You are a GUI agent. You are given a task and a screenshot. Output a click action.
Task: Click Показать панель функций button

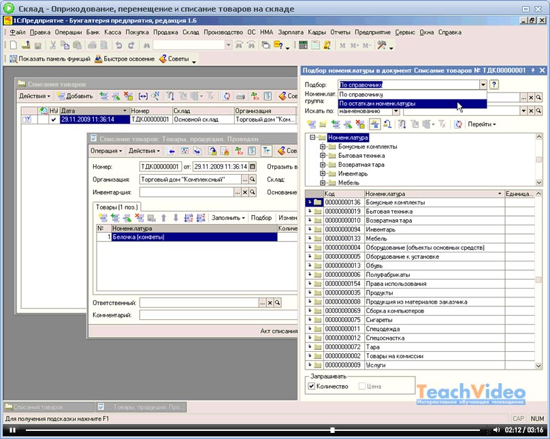pyautogui.click(x=50, y=59)
